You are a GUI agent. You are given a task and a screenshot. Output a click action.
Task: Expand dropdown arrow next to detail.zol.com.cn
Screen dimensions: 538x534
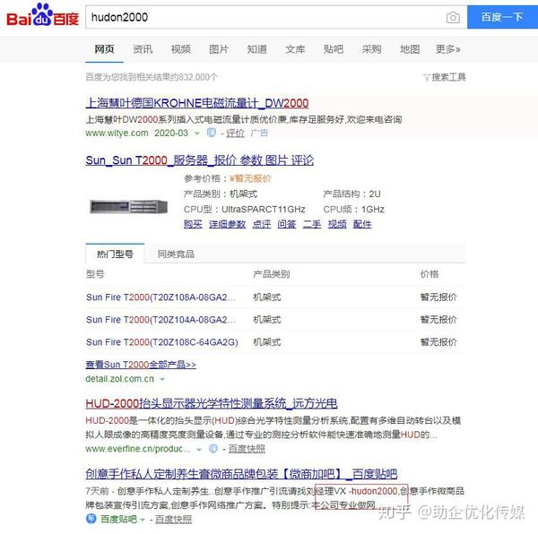point(162,379)
